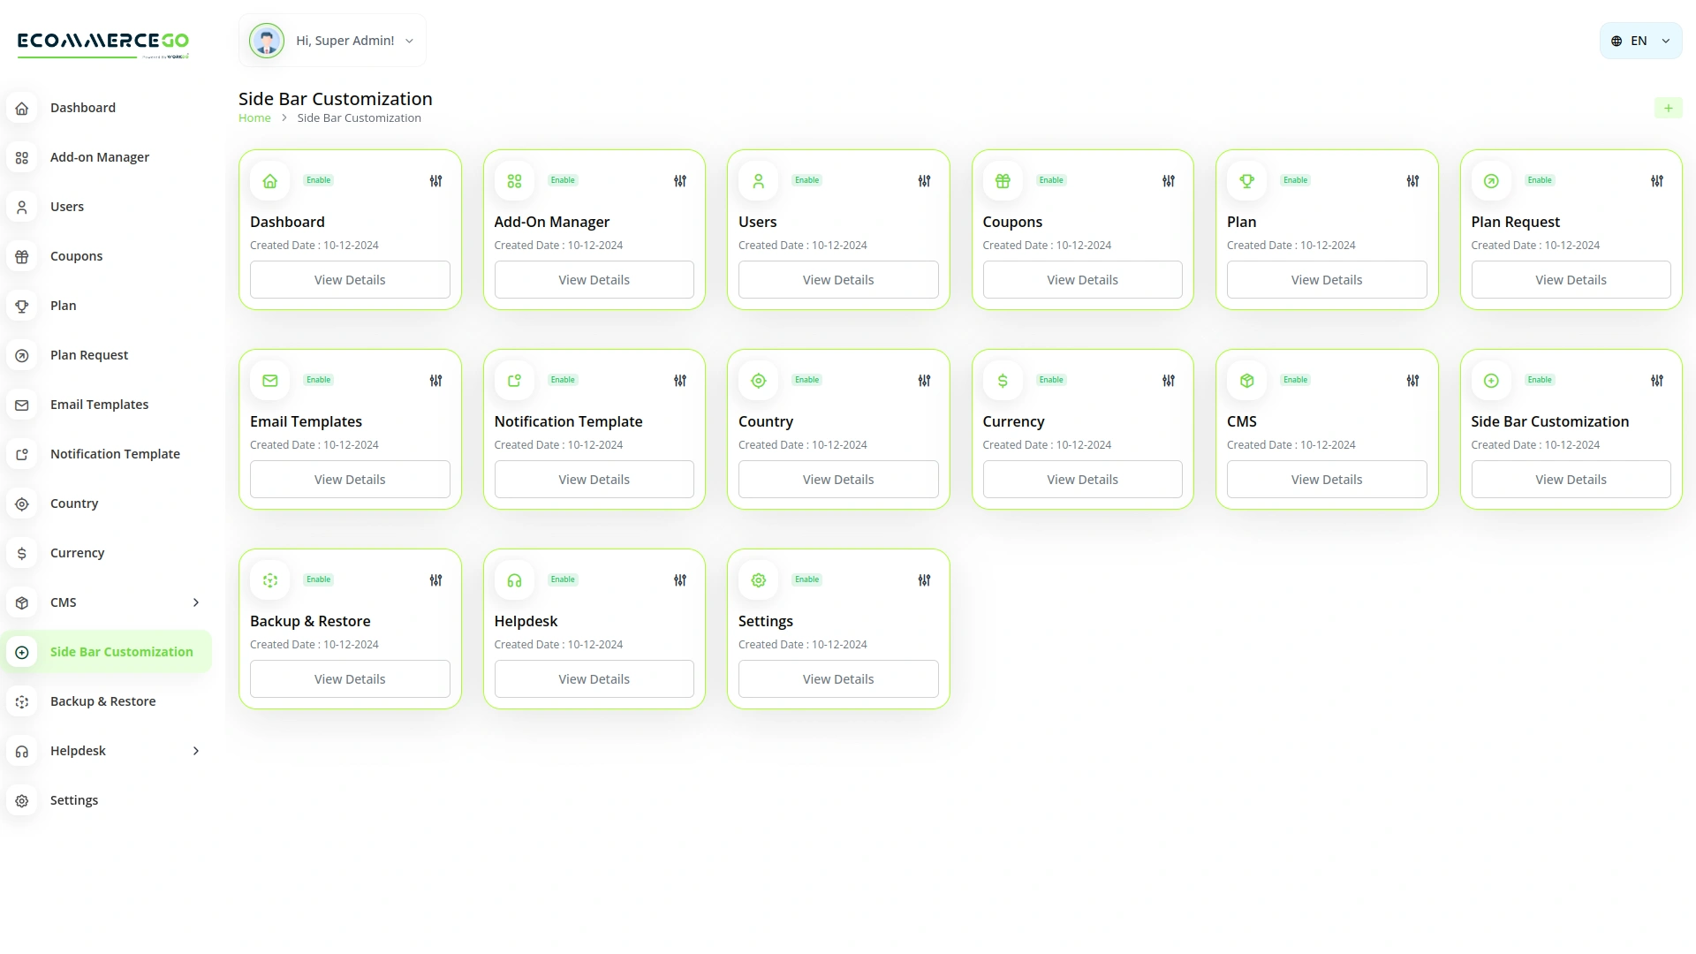Toggle Enable on the Settings card
Image resolution: width=1696 pixels, height=954 pixels.
tap(806, 579)
